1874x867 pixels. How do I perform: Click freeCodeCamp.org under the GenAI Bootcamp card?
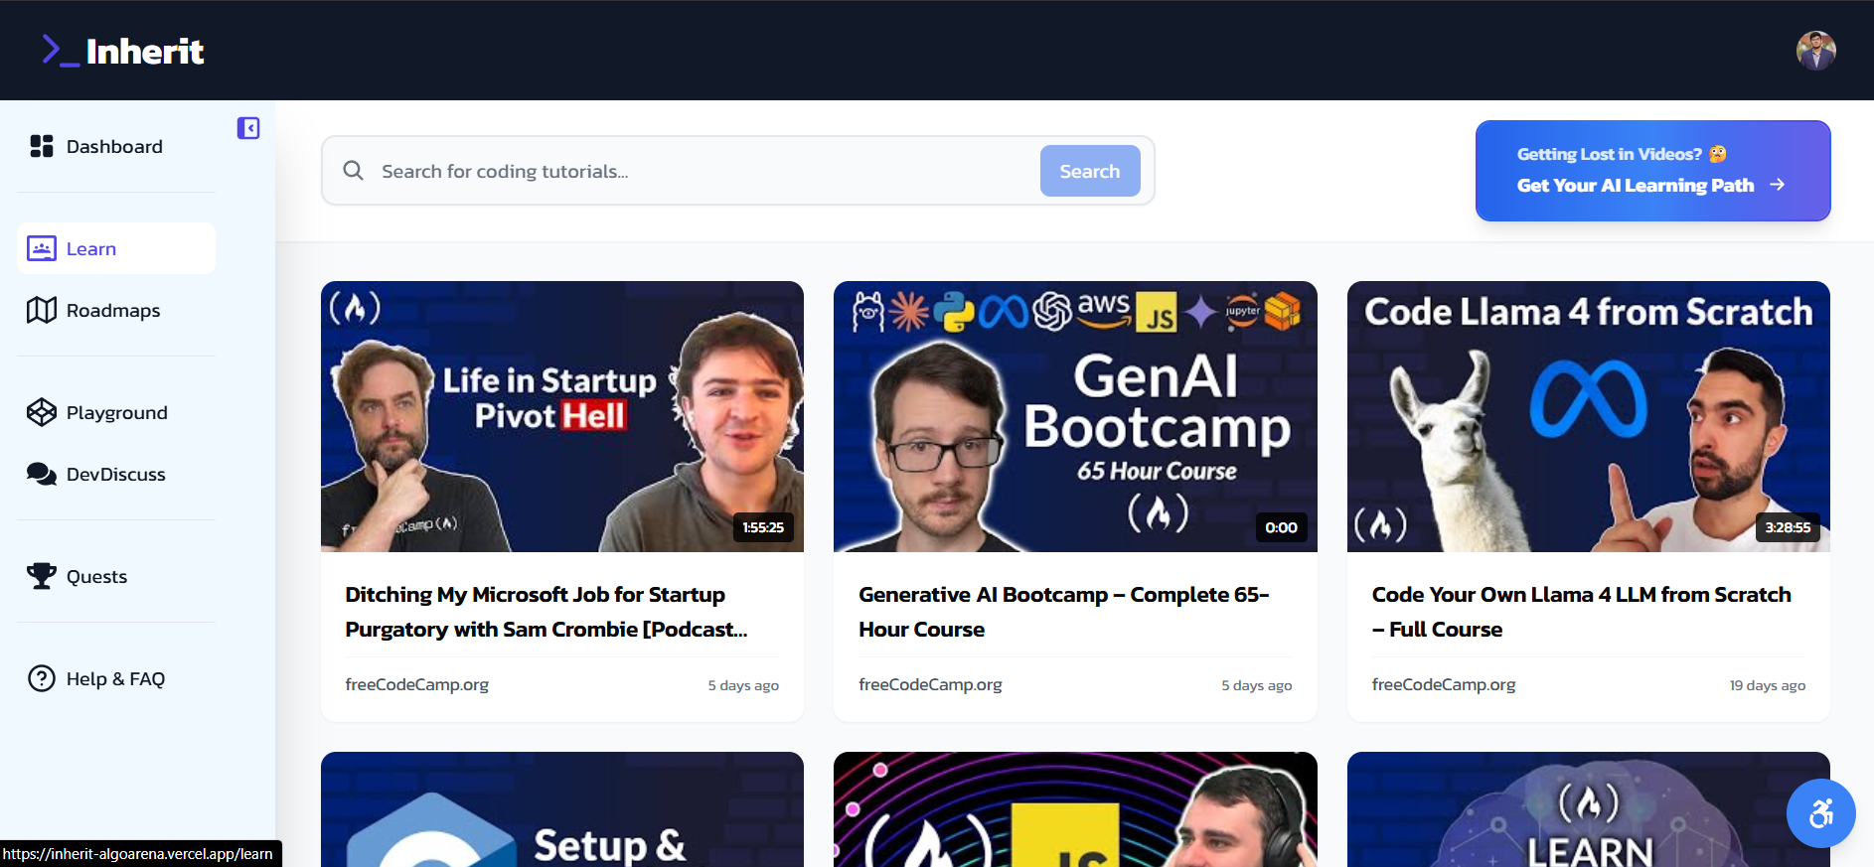pyautogui.click(x=930, y=684)
